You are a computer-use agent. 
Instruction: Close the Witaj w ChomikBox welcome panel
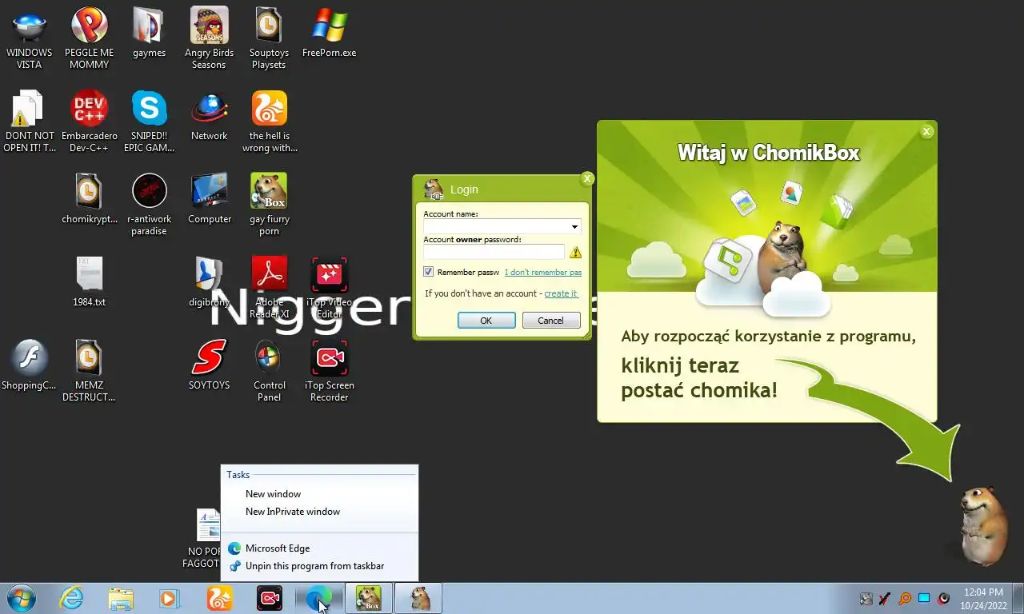926,132
